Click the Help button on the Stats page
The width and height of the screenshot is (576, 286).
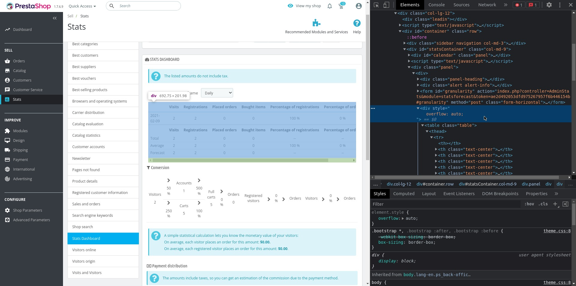click(x=357, y=27)
